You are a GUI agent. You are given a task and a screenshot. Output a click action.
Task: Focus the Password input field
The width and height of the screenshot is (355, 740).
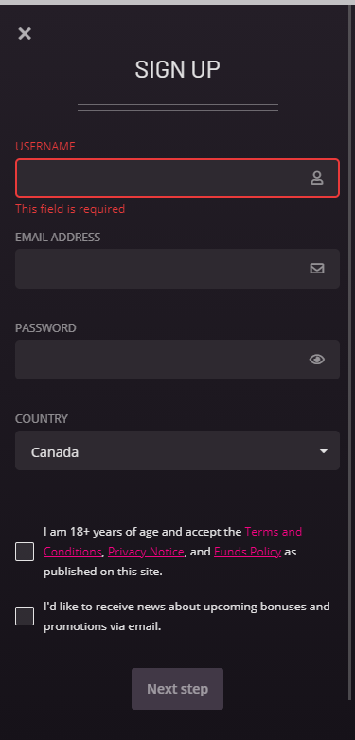(178, 360)
